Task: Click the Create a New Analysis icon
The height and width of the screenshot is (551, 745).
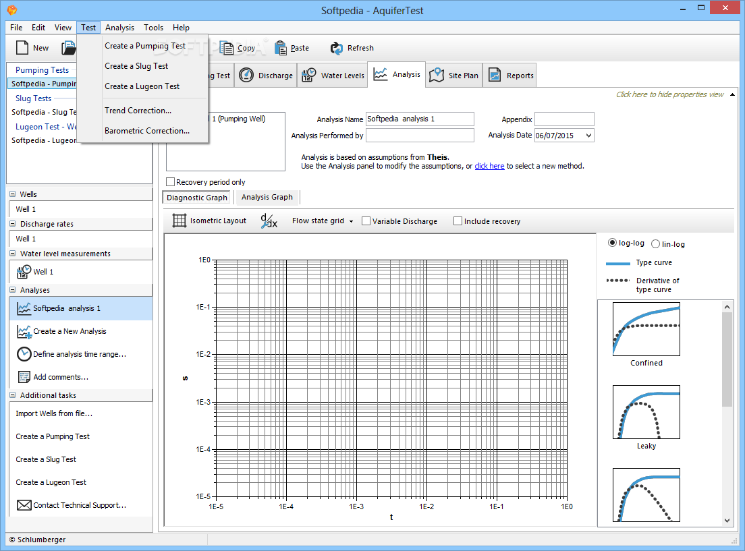Action: coord(24,331)
